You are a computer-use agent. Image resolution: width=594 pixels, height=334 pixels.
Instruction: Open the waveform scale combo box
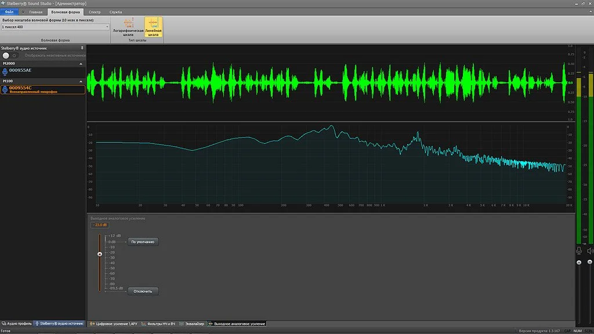tap(55, 27)
